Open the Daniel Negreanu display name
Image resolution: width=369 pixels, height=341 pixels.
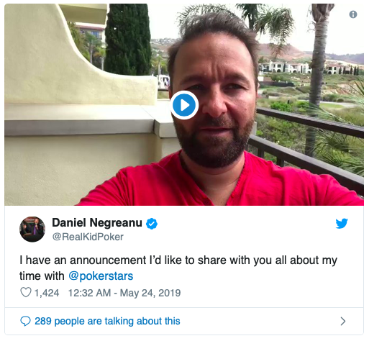[97, 223]
